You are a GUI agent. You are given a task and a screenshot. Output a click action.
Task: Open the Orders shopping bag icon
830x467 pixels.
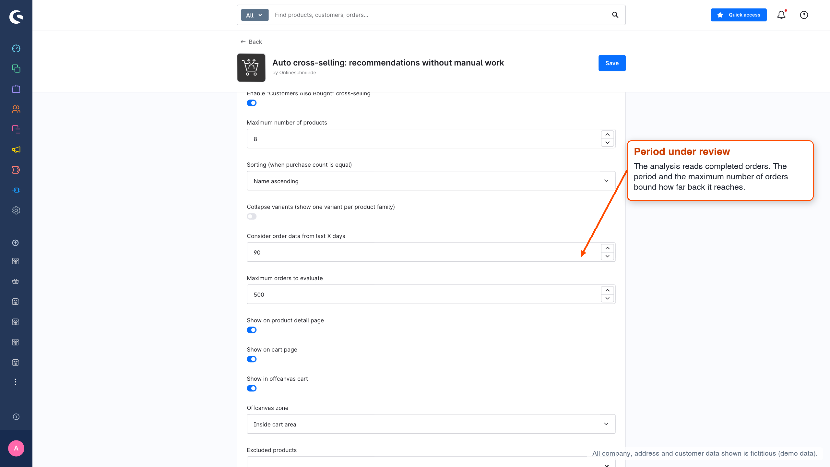[x=16, y=89]
